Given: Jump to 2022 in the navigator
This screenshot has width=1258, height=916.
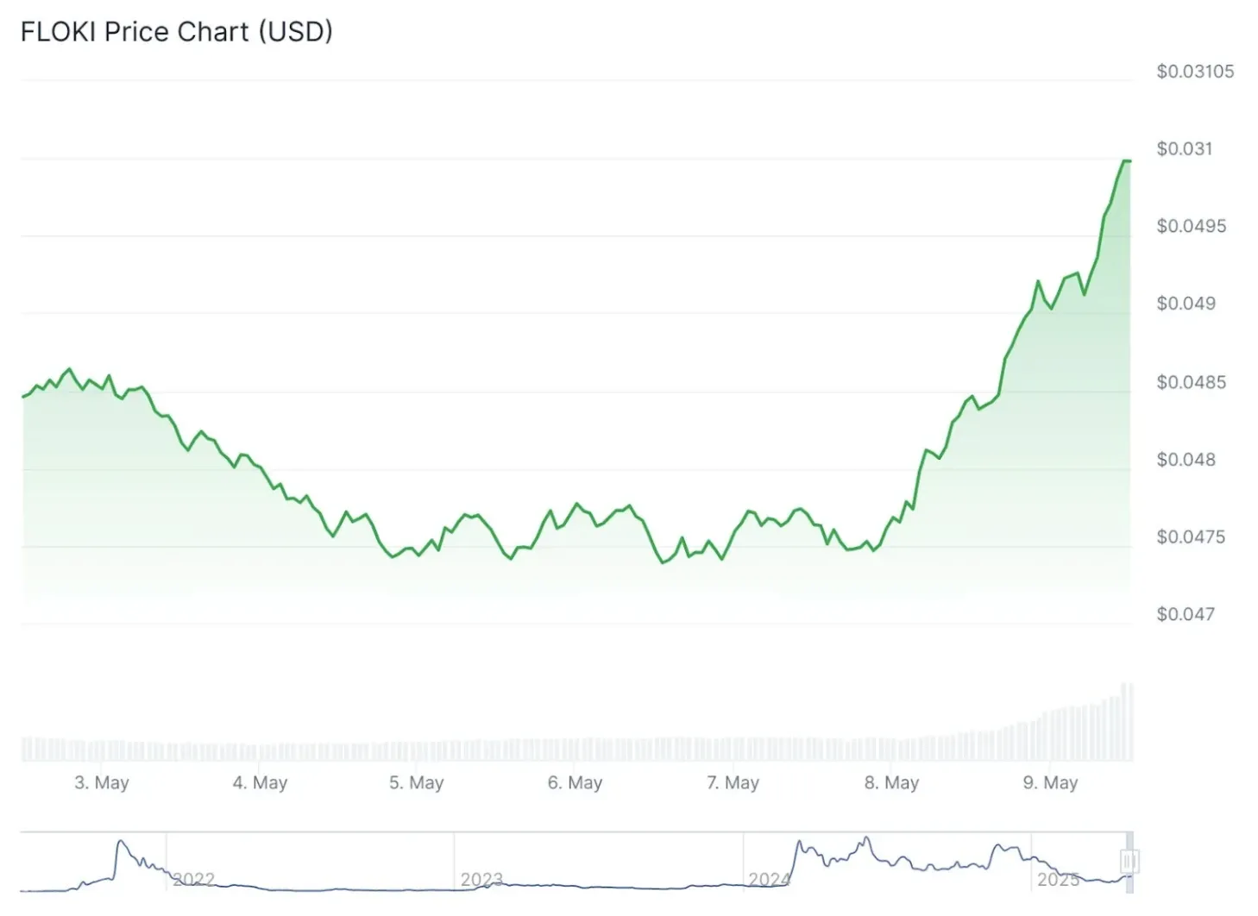Looking at the screenshot, I should (x=193, y=879).
